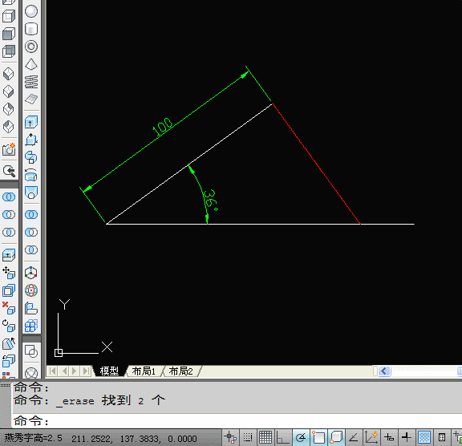Click the coordinates readout in status bar
The image size is (462, 446).
pos(134,439)
